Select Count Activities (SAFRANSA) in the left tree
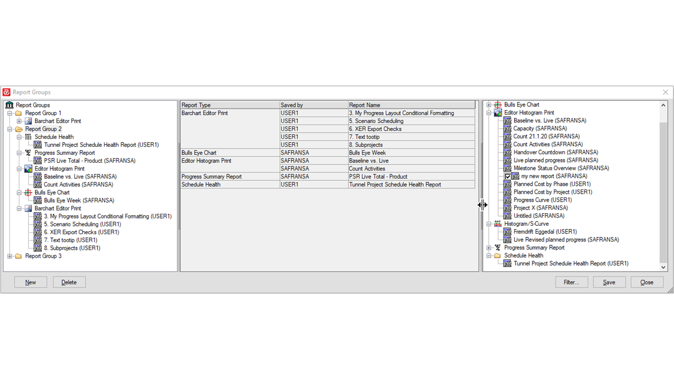Image resolution: width=674 pixels, height=379 pixels. click(78, 185)
